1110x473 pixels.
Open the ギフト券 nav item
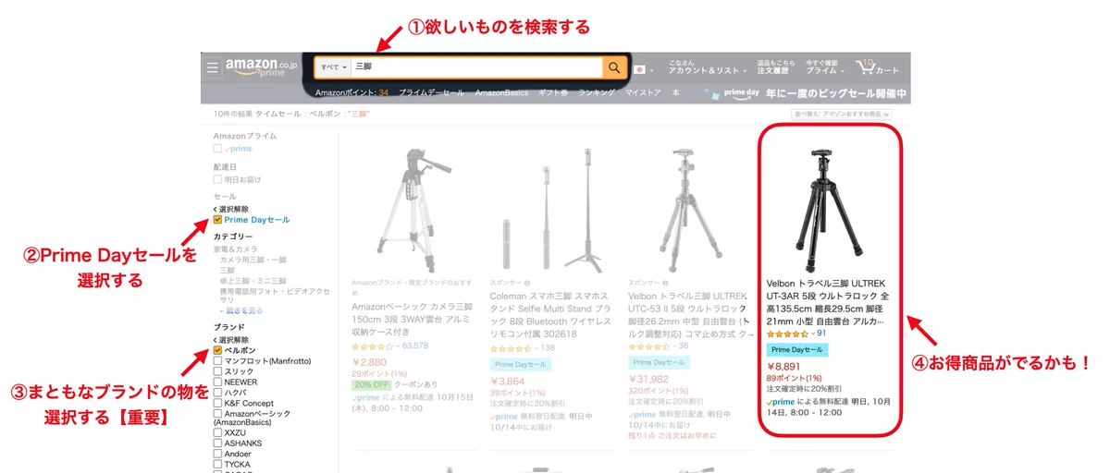tap(553, 93)
